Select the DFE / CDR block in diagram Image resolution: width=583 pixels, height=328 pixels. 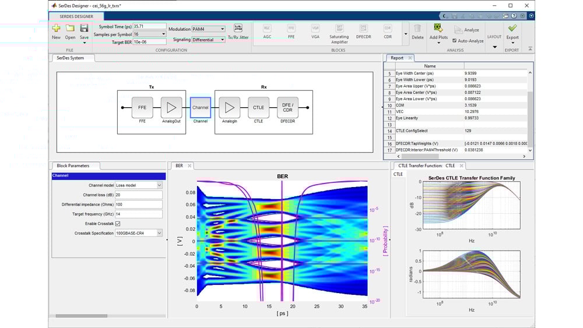click(287, 107)
